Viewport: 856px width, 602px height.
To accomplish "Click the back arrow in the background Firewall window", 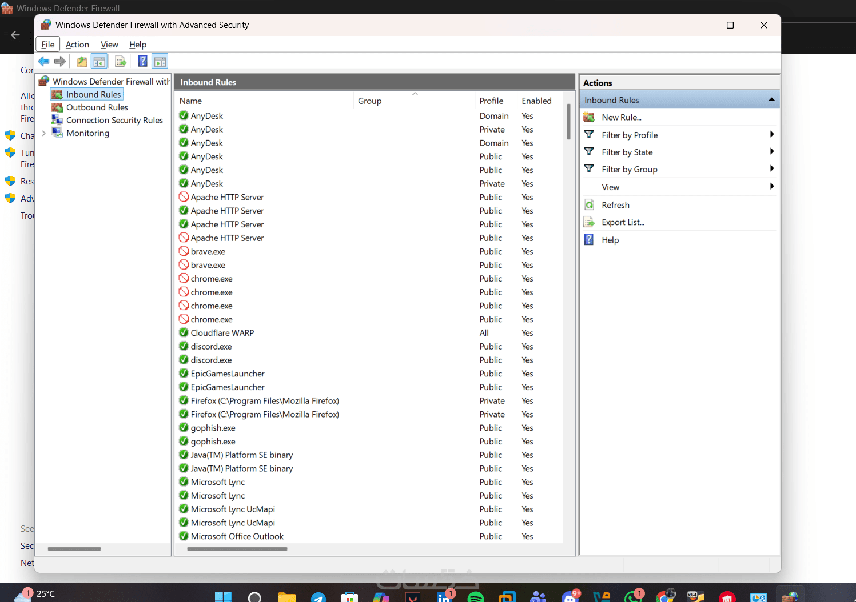I will click(x=15, y=35).
